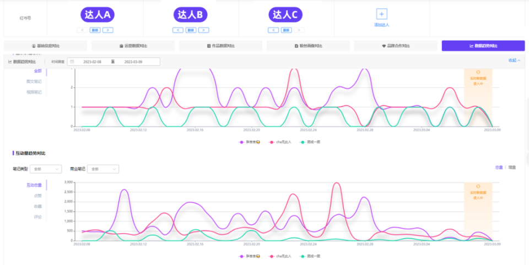
Task: Select 视频笔记 in the upper chart sidebar
Action: click(x=34, y=92)
